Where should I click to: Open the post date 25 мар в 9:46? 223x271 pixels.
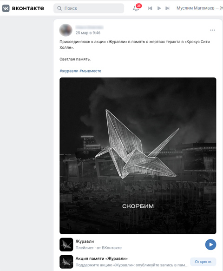[88, 33]
